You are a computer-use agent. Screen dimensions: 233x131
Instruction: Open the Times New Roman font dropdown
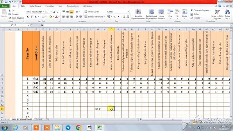[44, 12]
